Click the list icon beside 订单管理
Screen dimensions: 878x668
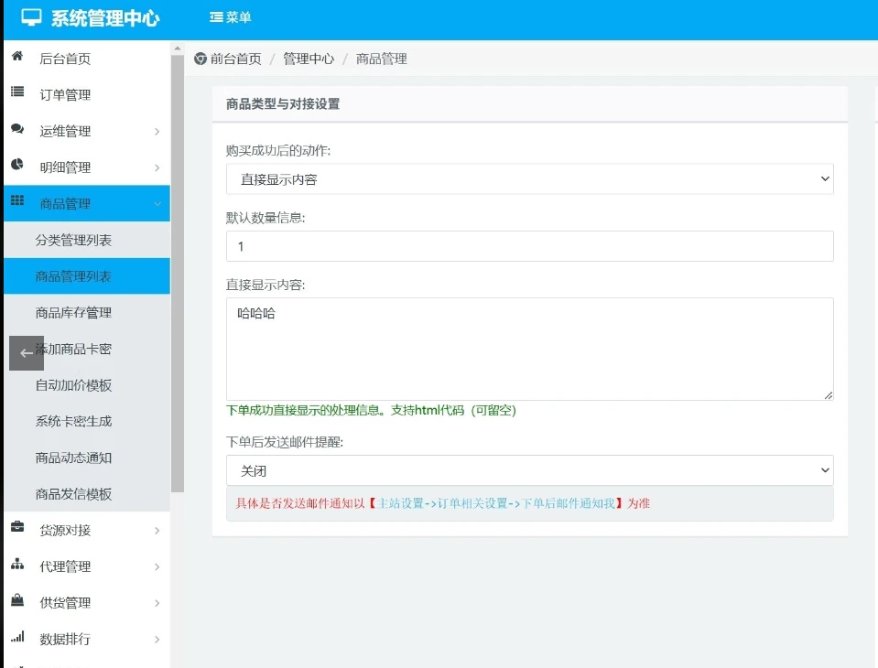[x=17, y=92]
